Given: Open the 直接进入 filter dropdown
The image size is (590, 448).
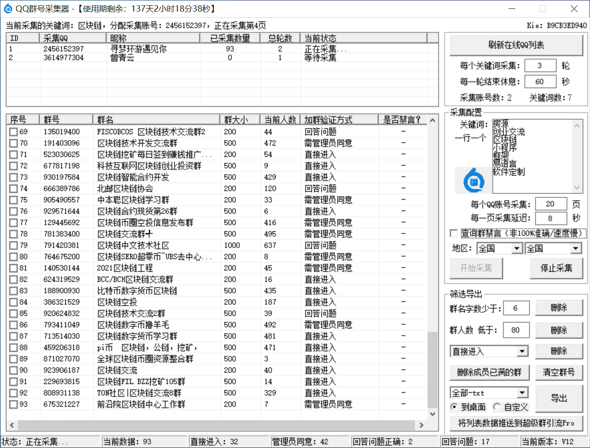Looking at the screenshot, I should 522,351.
